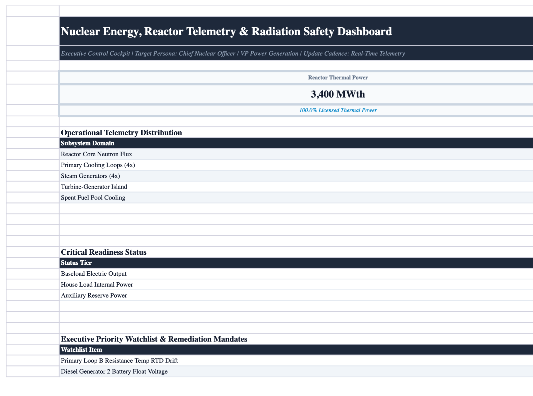Select the 'Baseload Electric Output' row
533x396 pixels.
click(296, 274)
